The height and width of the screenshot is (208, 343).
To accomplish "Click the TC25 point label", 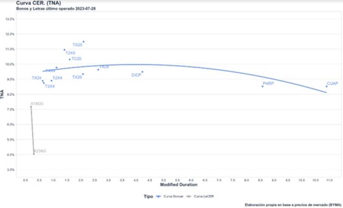I will pos(76,59).
